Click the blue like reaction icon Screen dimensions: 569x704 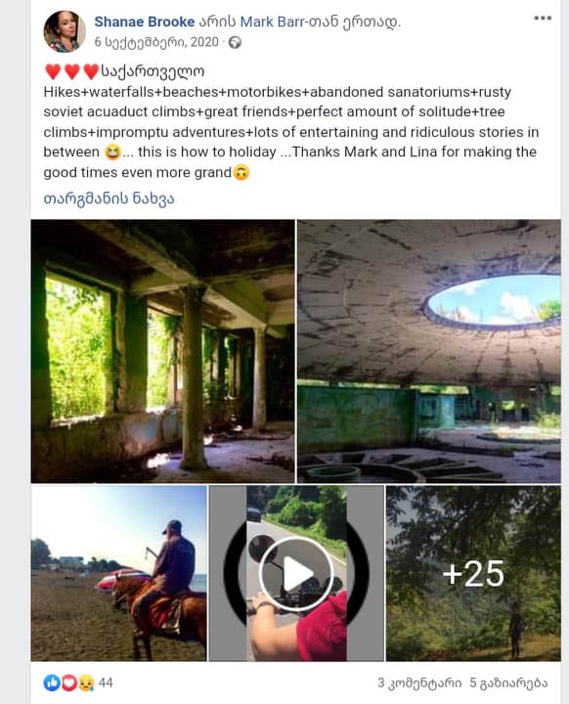click(52, 682)
